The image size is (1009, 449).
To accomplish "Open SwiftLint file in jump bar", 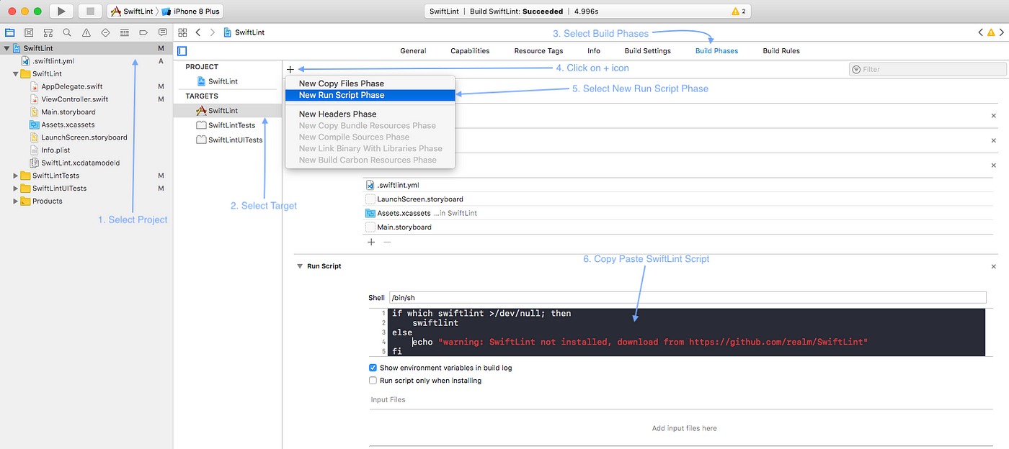I will coord(244,32).
